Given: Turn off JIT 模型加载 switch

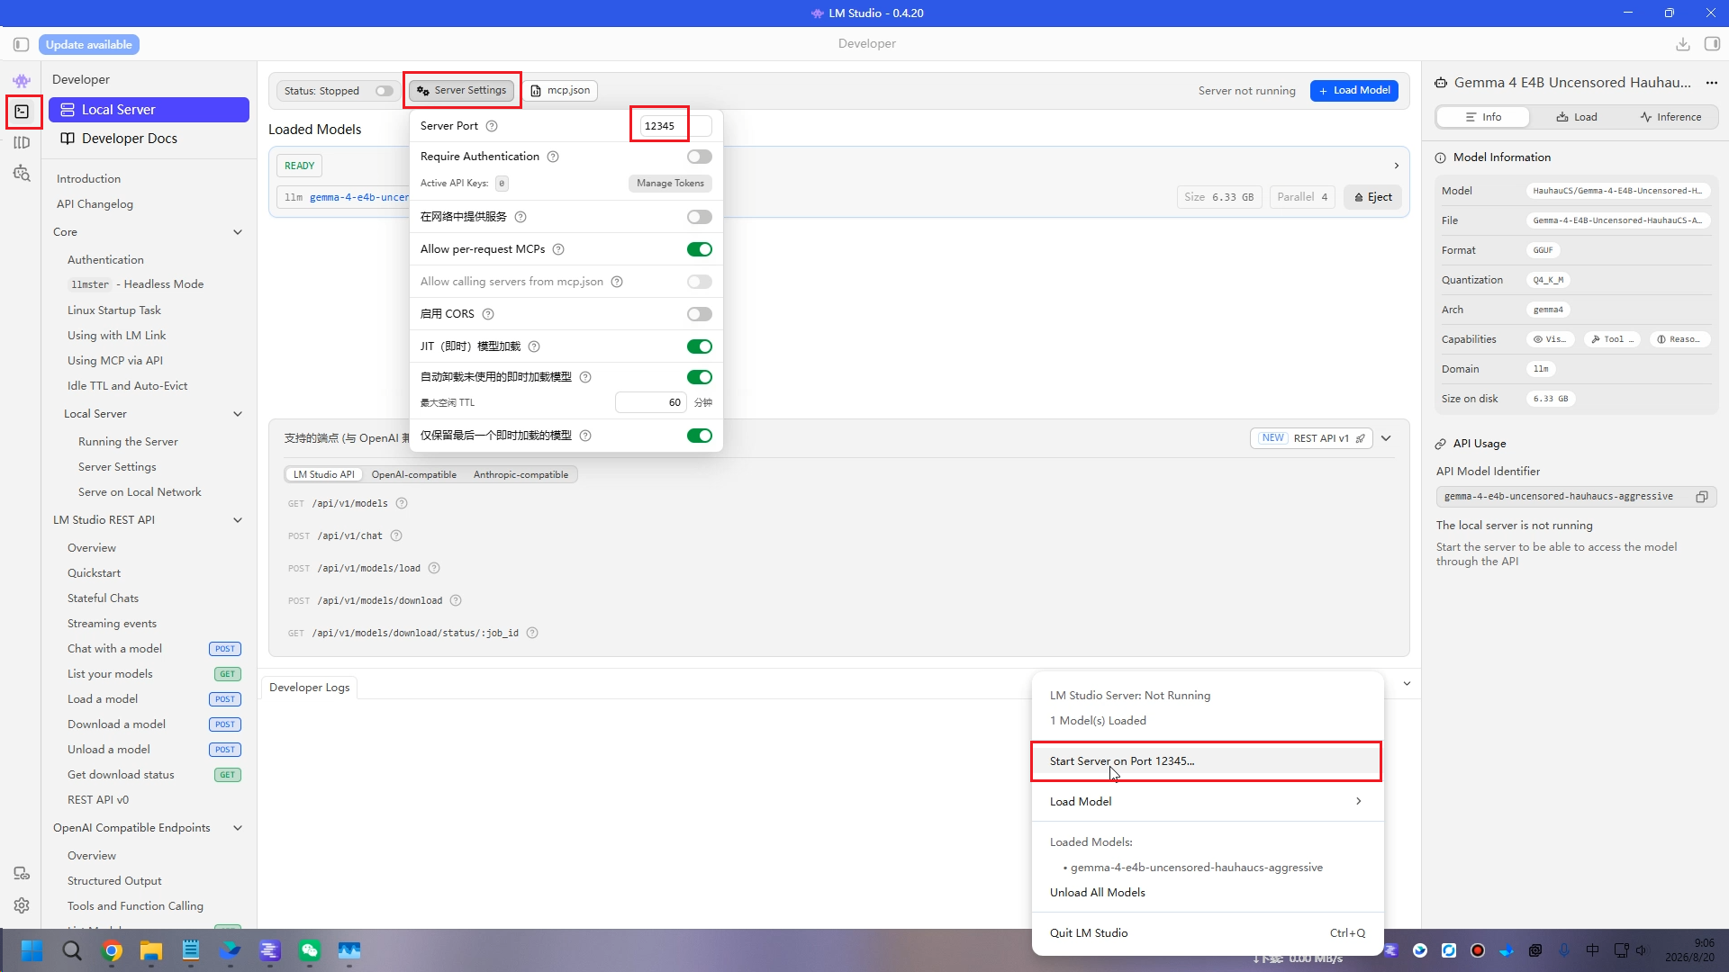Looking at the screenshot, I should click(x=700, y=346).
